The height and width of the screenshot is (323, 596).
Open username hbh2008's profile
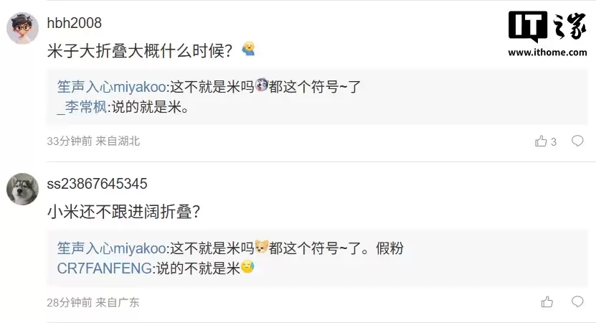coord(74,23)
